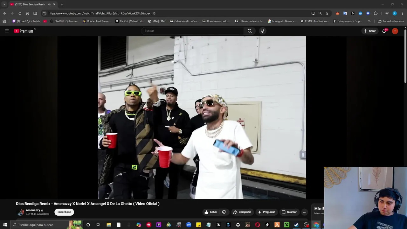Image resolution: width=407 pixels, height=229 pixels.
Task: Dislike the video with thumbs down
Action: click(x=224, y=212)
